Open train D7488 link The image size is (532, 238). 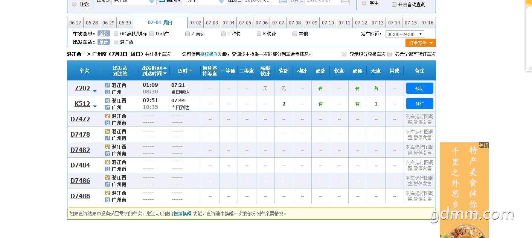tap(80, 196)
